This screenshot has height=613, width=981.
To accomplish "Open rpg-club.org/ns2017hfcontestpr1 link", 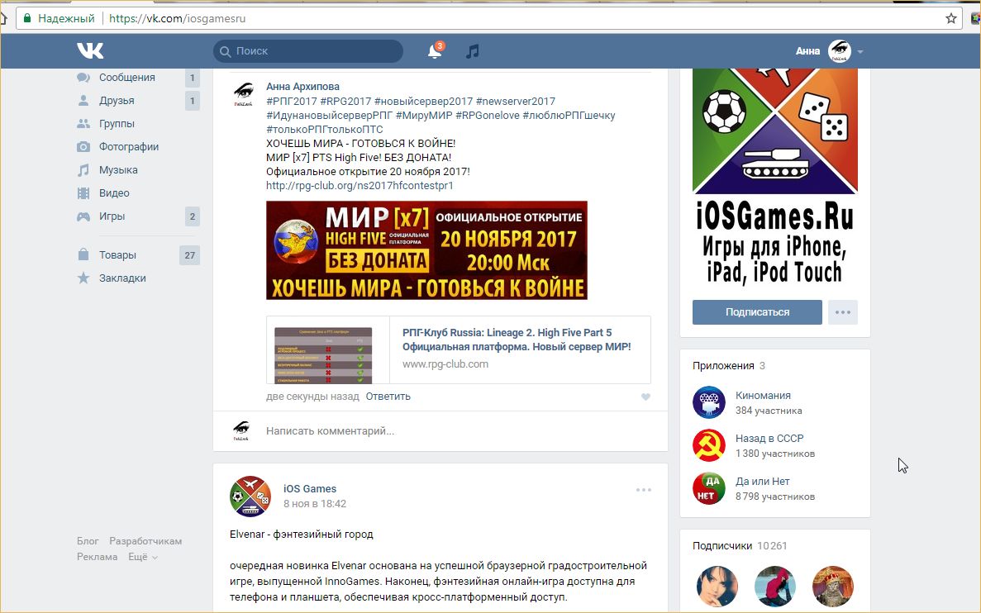I will pos(360,186).
